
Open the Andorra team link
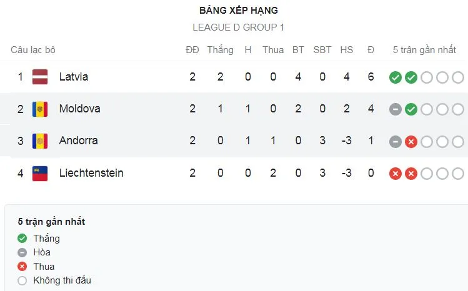[78, 141]
